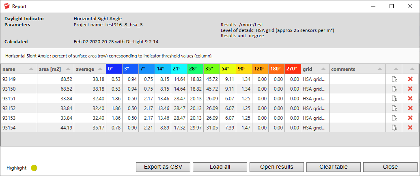Select the 180° dark orange threshold header

pyautogui.click(x=276, y=69)
